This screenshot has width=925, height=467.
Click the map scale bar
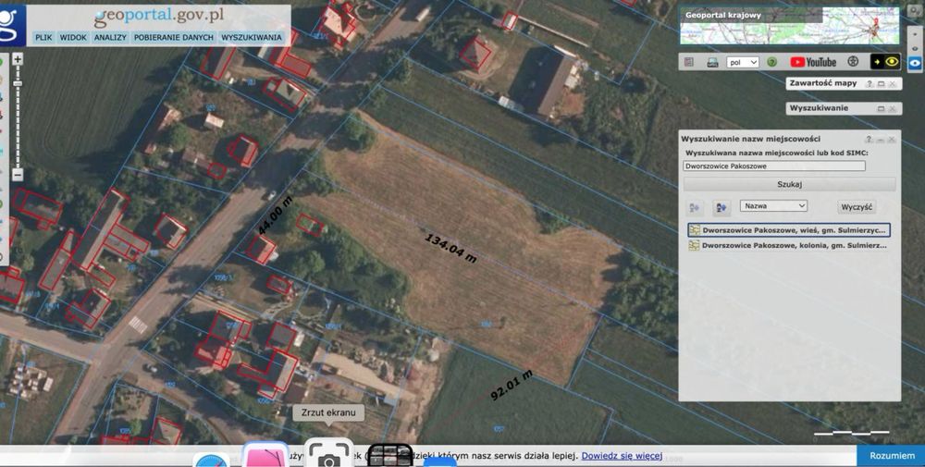[851, 434]
